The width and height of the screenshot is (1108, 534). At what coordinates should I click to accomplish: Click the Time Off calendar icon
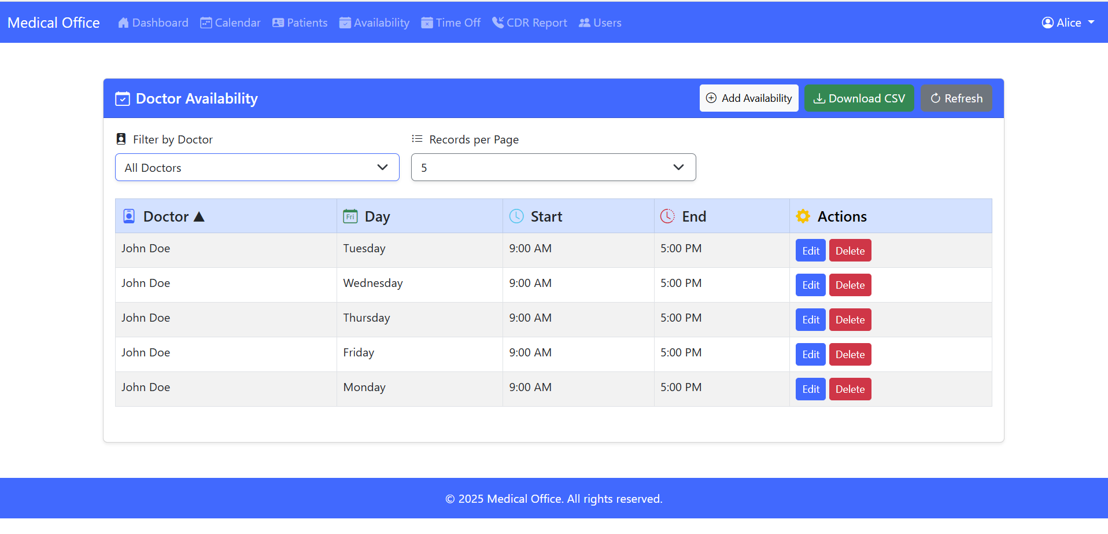click(427, 23)
